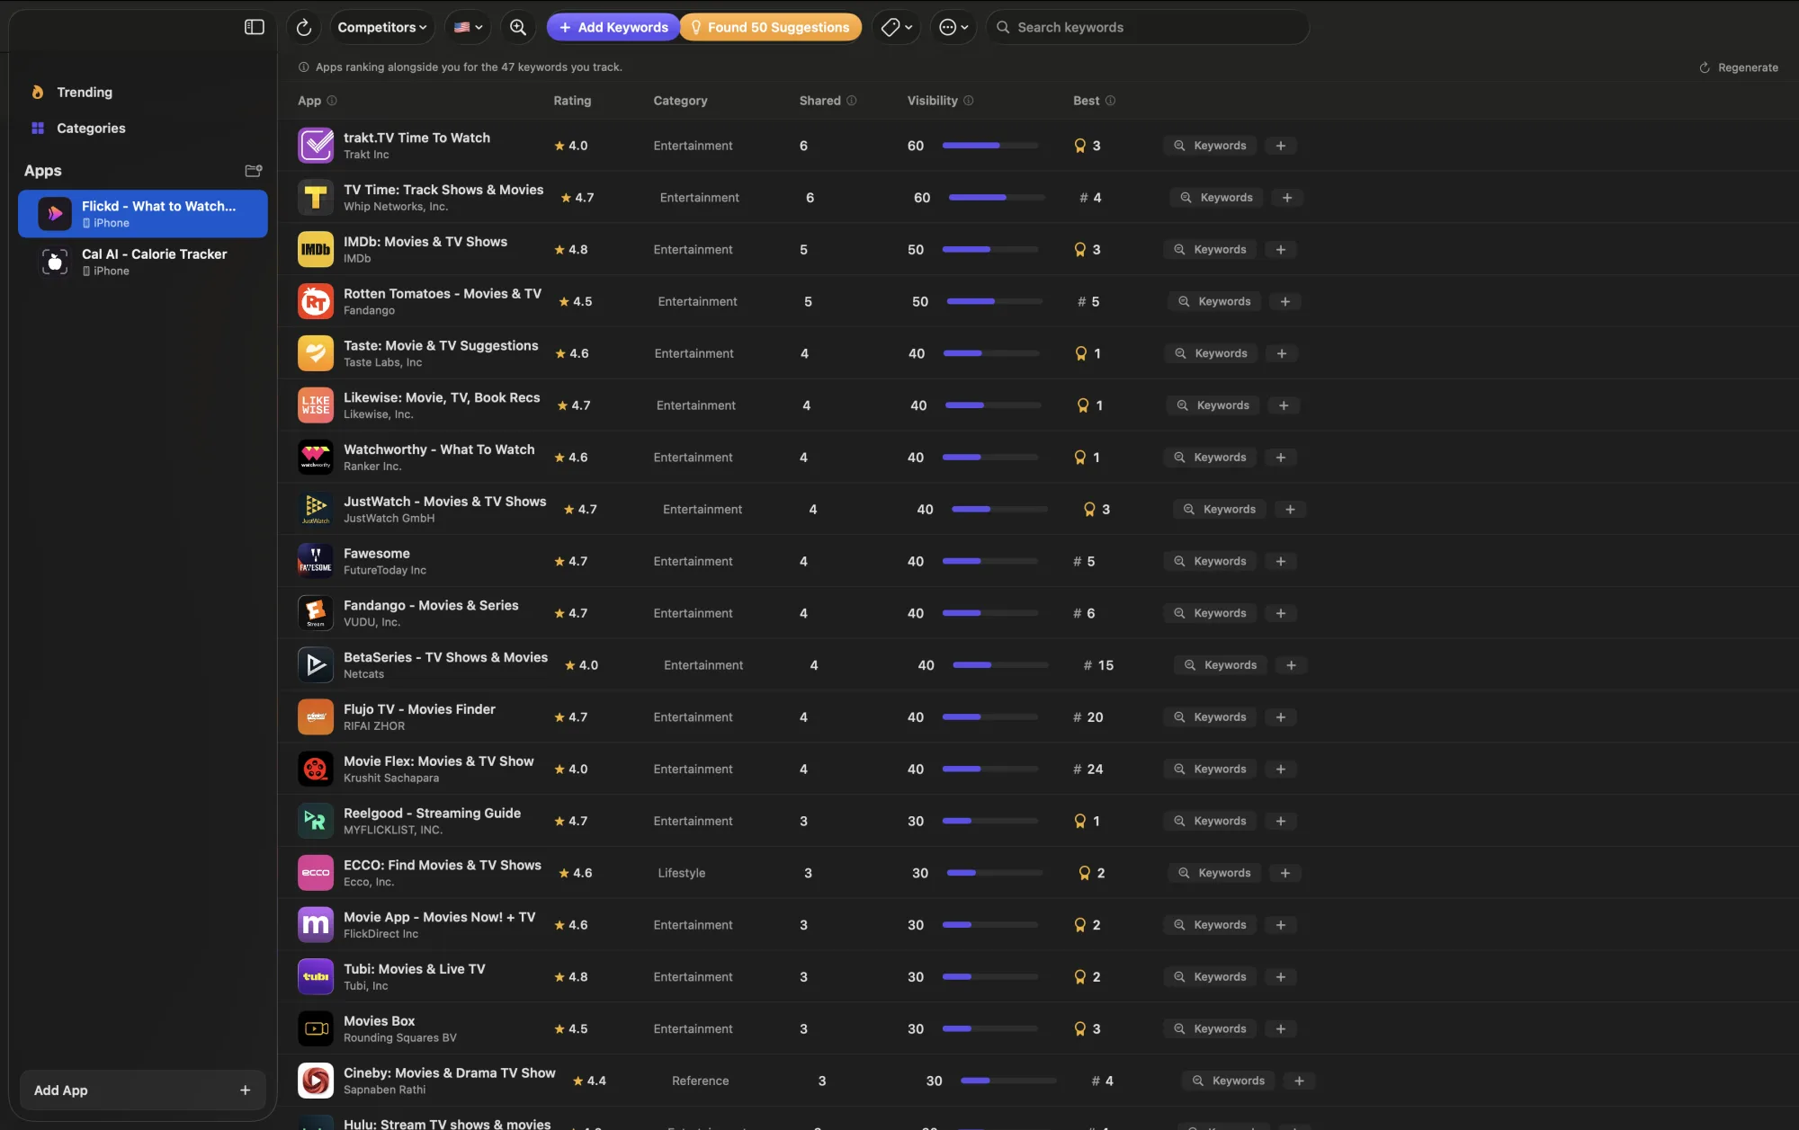Viewport: 1799px width, 1130px height.
Task: Click the refresh circular arrow icon
Action: tap(304, 27)
